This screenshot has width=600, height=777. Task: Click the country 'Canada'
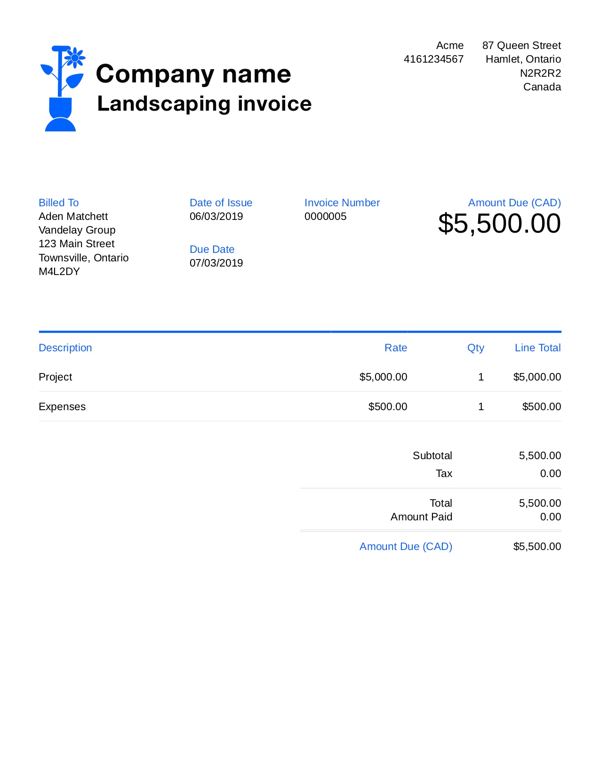coord(542,87)
